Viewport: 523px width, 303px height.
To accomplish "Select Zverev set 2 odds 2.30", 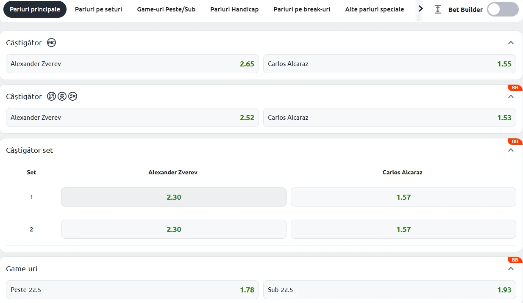I will [x=174, y=229].
